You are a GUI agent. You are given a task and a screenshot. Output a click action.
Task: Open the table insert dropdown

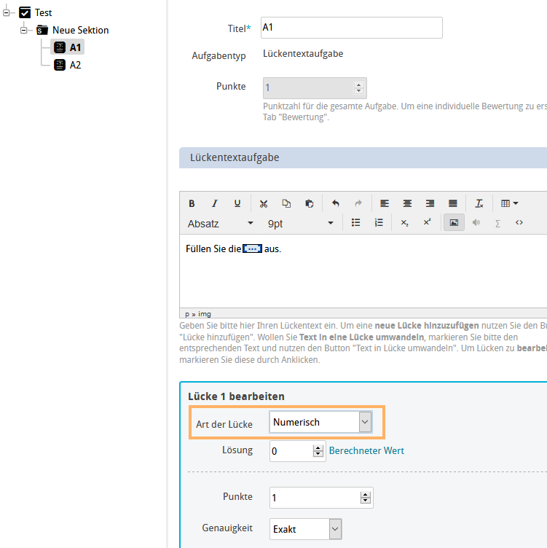(509, 204)
